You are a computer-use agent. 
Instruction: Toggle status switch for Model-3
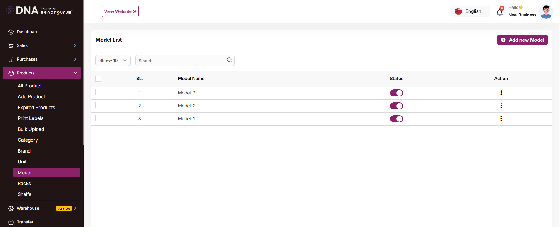click(396, 93)
